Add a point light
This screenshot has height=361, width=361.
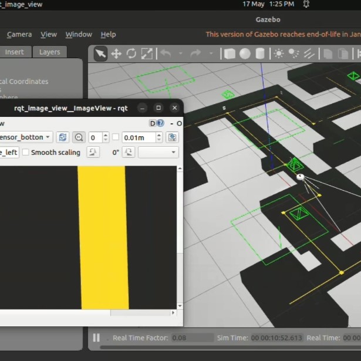point(279,53)
